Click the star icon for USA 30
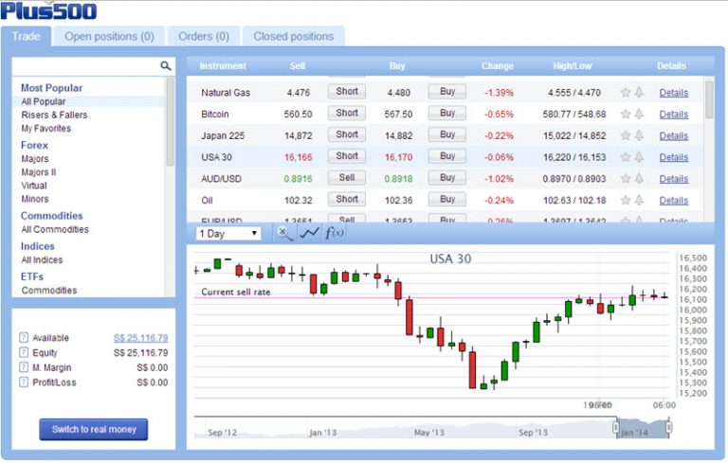The image size is (728, 463). pyautogui.click(x=625, y=157)
